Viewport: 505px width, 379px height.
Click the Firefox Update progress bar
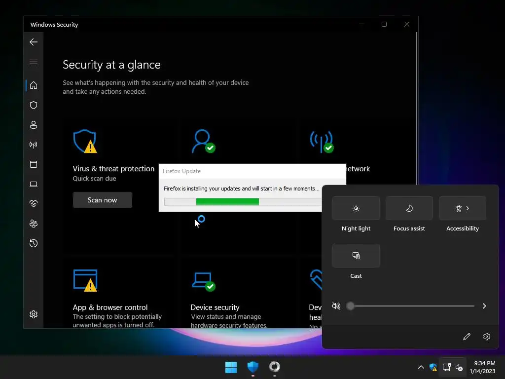point(243,202)
